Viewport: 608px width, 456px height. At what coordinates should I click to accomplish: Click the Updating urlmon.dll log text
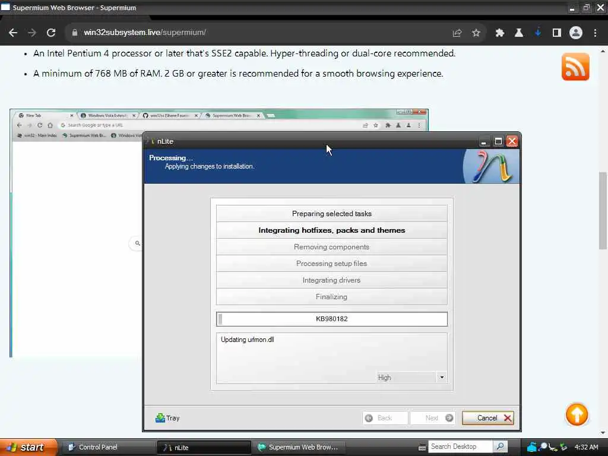click(248, 340)
